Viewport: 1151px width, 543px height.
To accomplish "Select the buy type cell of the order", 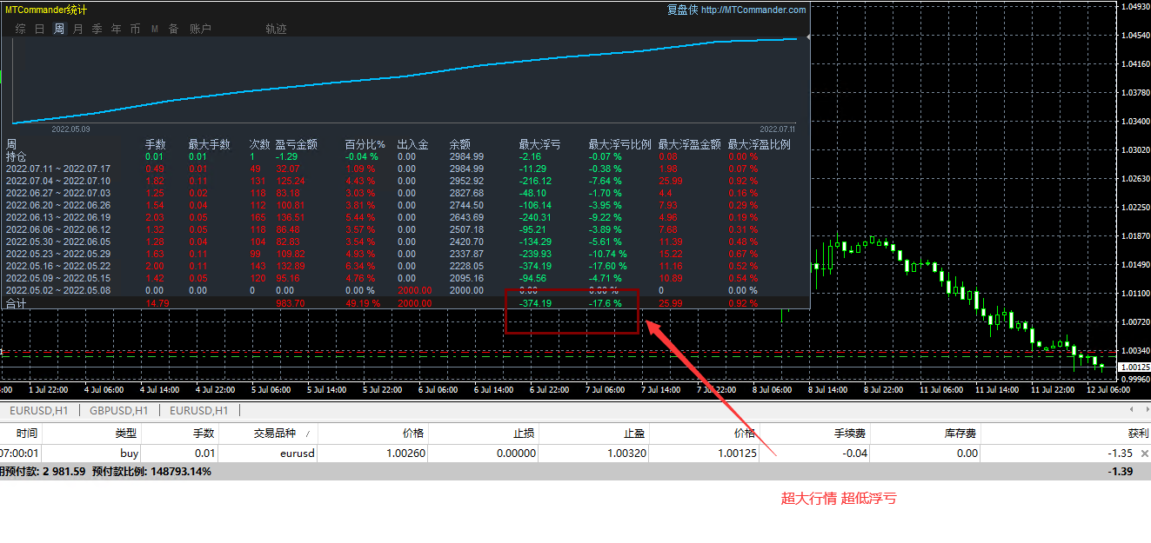I will click(x=129, y=454).
